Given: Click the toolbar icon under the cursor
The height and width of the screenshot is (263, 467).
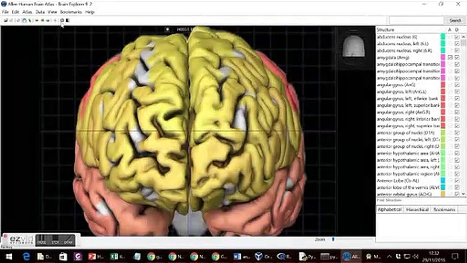Looking at the screenshot, I should (x=62, y=20).
